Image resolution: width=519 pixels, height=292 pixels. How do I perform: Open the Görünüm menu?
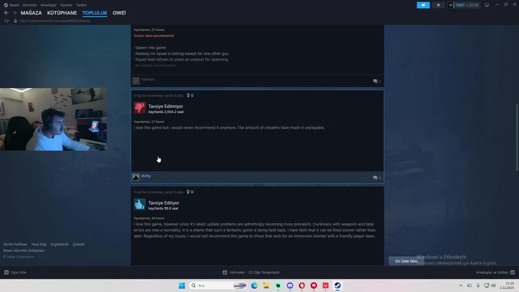(x=30, y=5)
